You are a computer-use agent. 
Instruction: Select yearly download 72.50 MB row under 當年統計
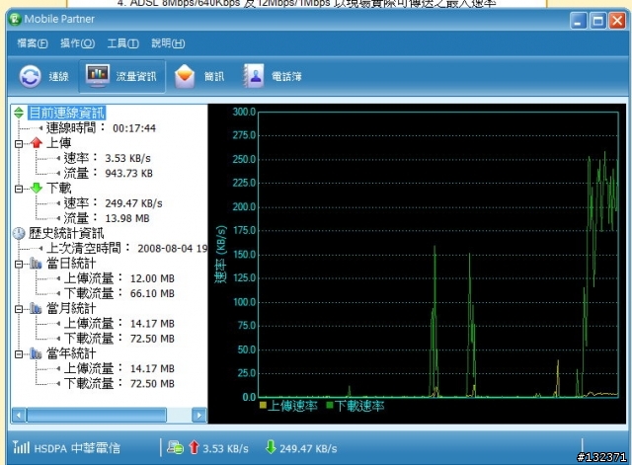tap(118, 384)
